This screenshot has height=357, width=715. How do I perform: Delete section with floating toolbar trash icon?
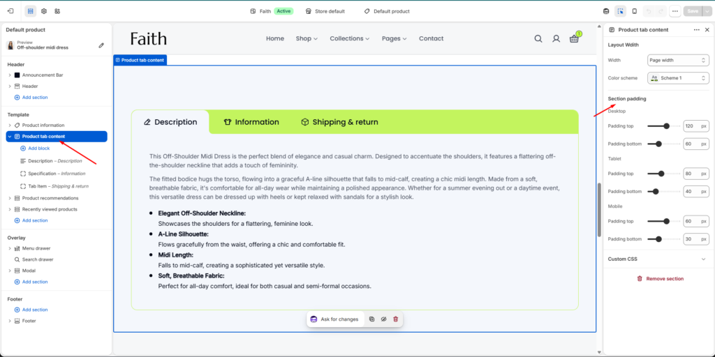pyautogui.click(x=395, y=319)
